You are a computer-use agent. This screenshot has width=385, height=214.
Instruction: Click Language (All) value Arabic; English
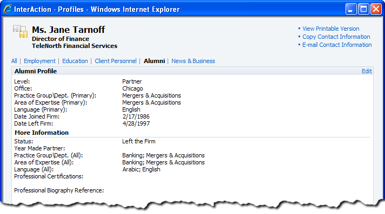[141, 169]
